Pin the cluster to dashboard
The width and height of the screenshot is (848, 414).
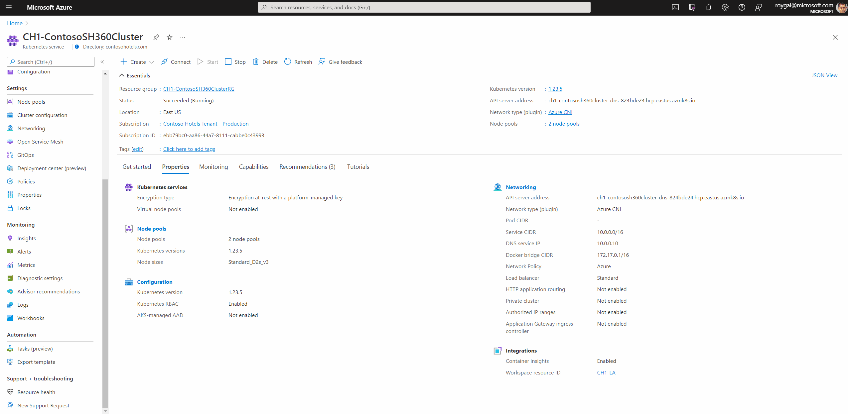tap(156, 37)
